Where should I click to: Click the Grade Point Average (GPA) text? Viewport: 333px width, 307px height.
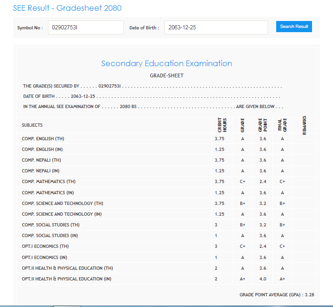click(277, 295)
